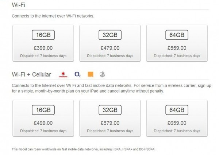
Task: Click the O2 carrier logo
Action: pyautogui.click(x=77, y=74)
